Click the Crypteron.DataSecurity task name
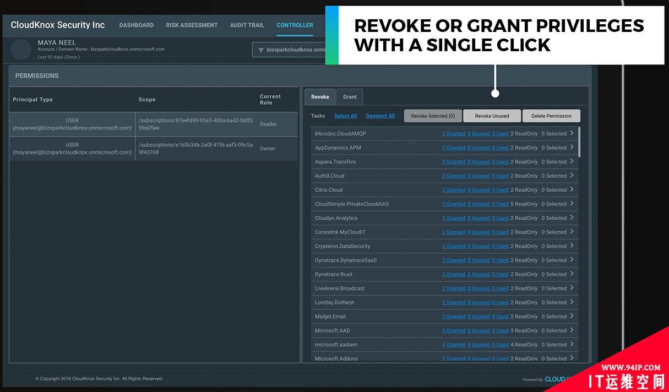 342,246
